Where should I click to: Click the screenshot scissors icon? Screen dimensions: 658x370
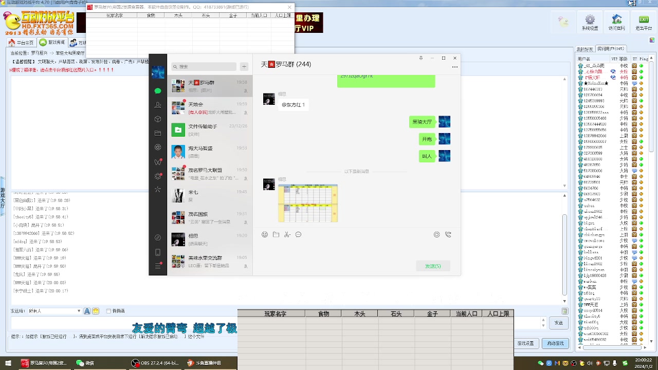point(287,234)
